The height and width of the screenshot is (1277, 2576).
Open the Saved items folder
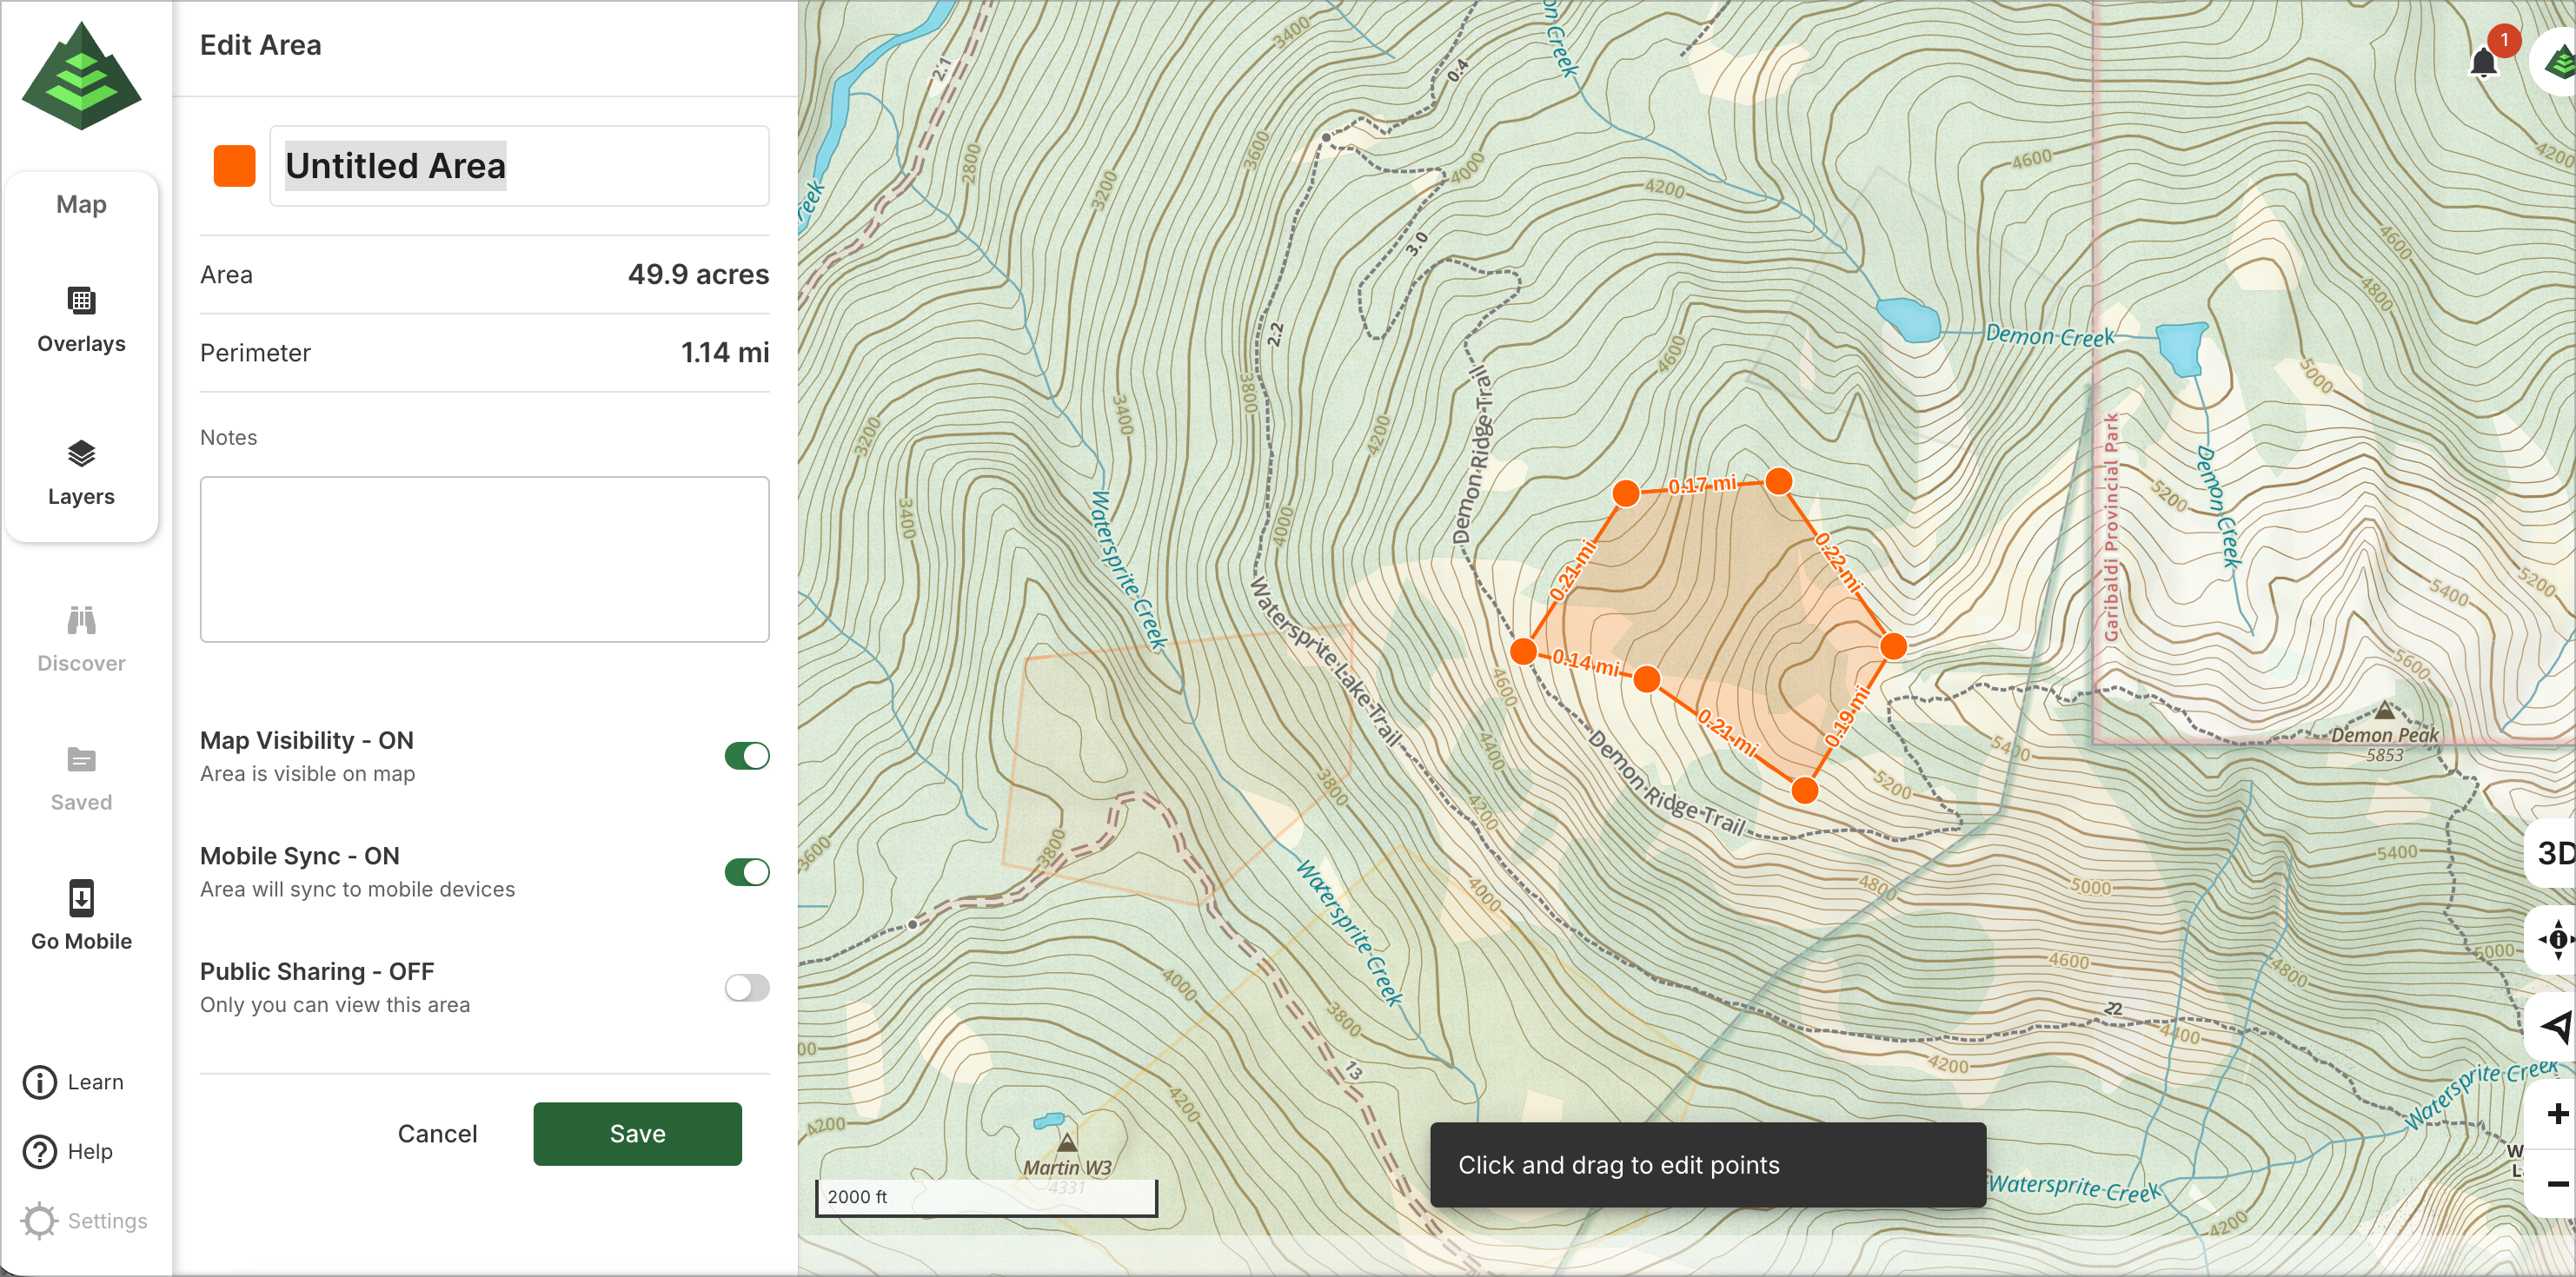tap(81, 777)
